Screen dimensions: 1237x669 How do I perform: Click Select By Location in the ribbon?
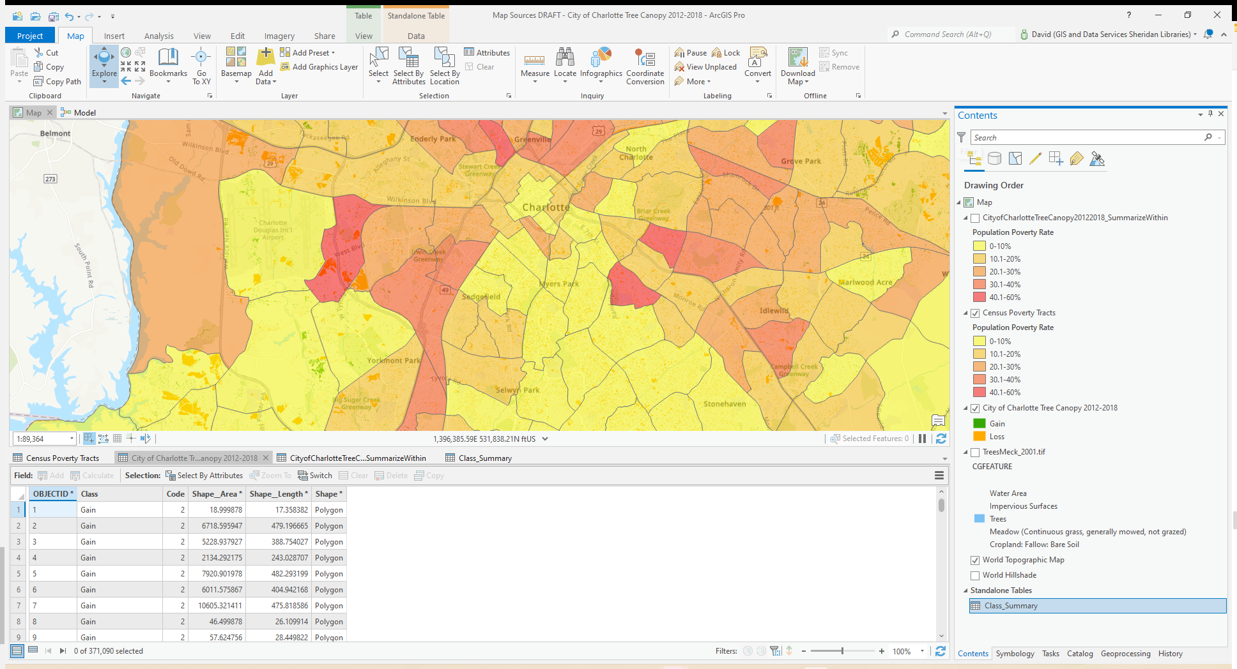[444, 66]
